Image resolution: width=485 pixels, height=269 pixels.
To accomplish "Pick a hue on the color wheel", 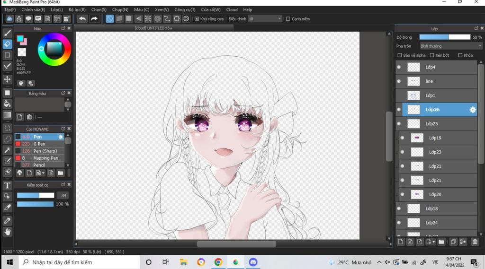I will [x=54, y=50].
